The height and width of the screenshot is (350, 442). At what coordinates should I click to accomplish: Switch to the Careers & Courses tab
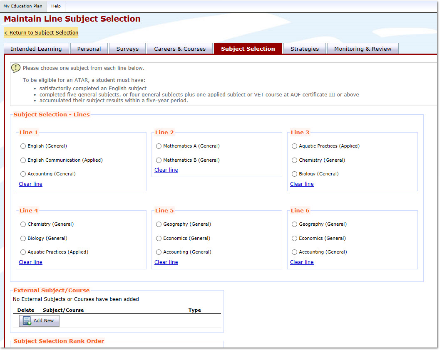[180, 49]
